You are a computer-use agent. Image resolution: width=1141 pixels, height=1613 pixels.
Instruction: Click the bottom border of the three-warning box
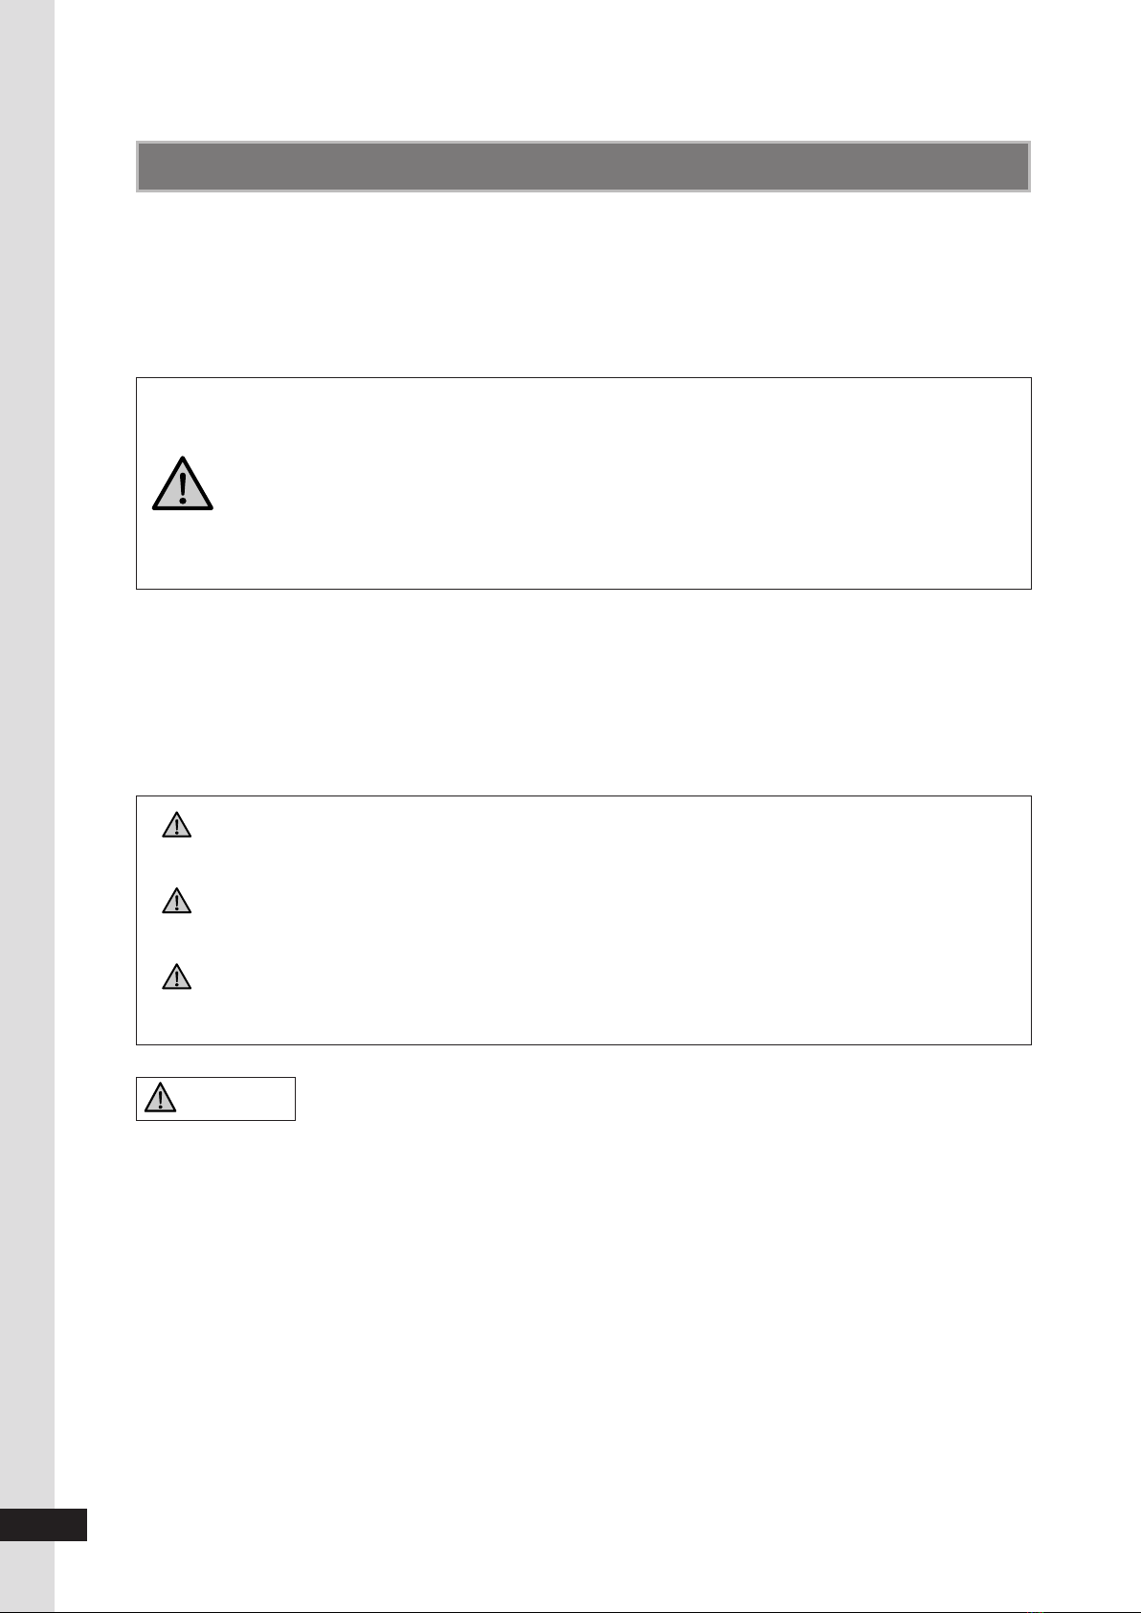coord(583,1043)
